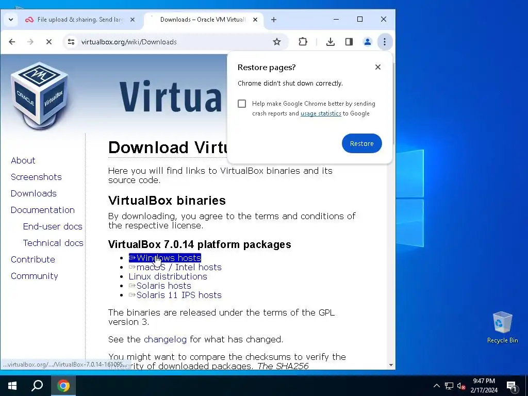Open the Documentation sidebar link
Viewport: 528px width, 396px height.
[43, 210]
